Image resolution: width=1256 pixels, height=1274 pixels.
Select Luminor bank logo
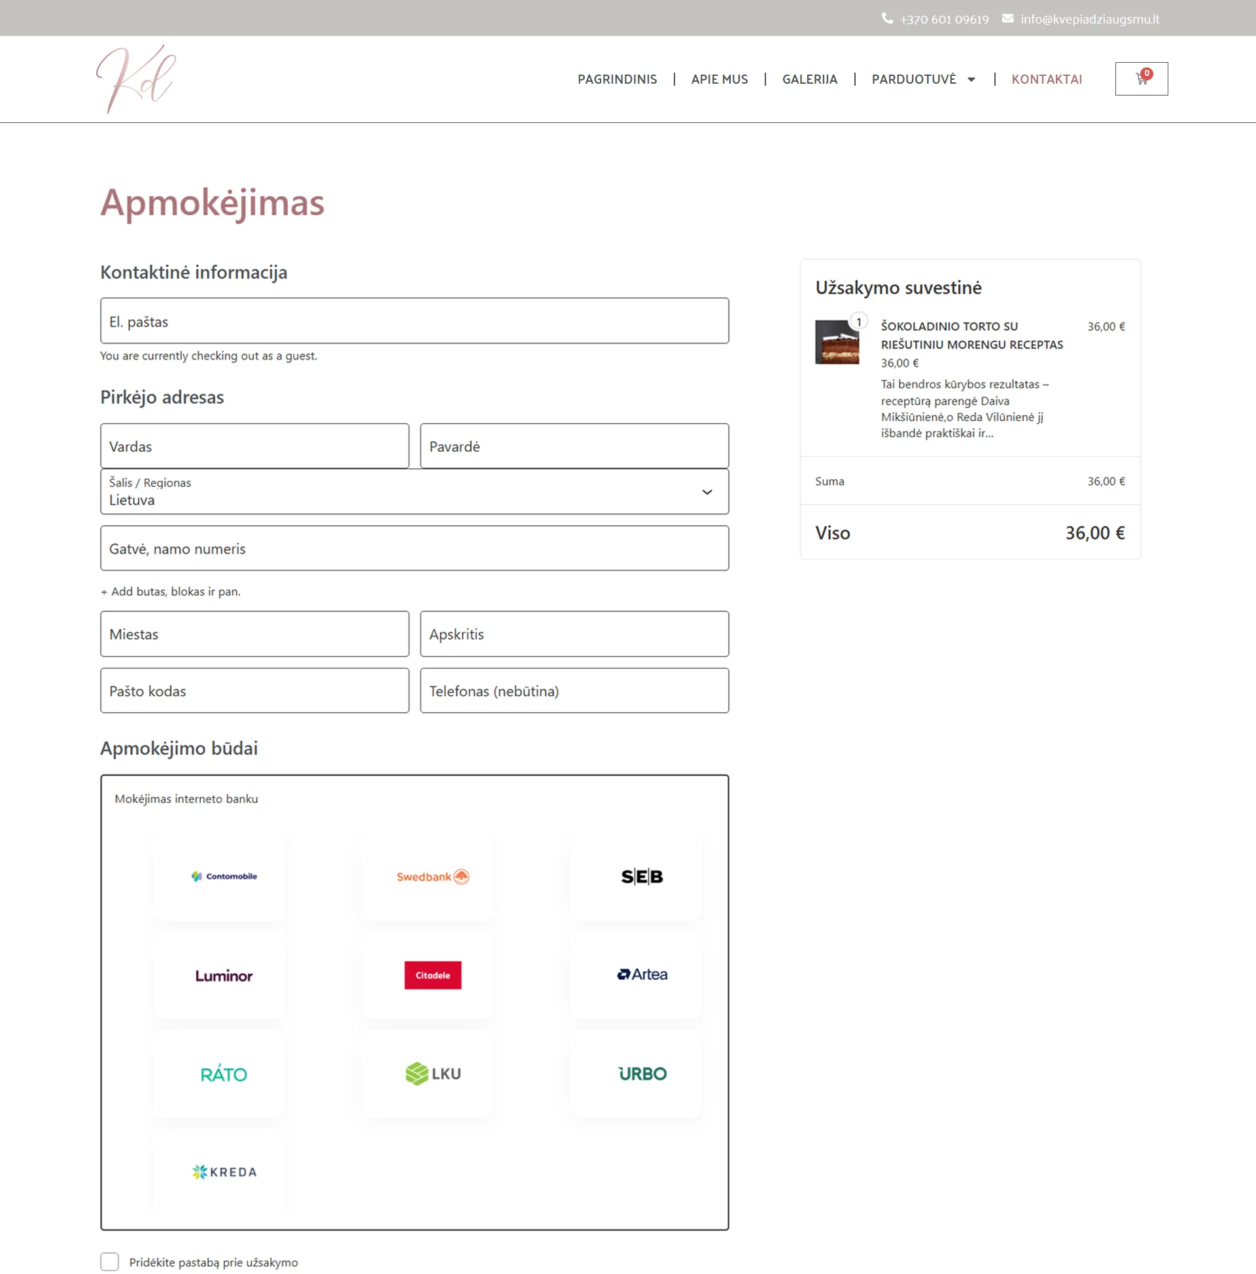click(224, 975)
